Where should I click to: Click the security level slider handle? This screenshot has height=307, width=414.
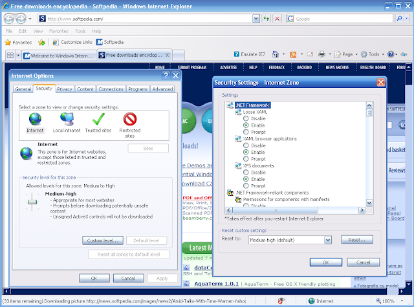point(32,202)
